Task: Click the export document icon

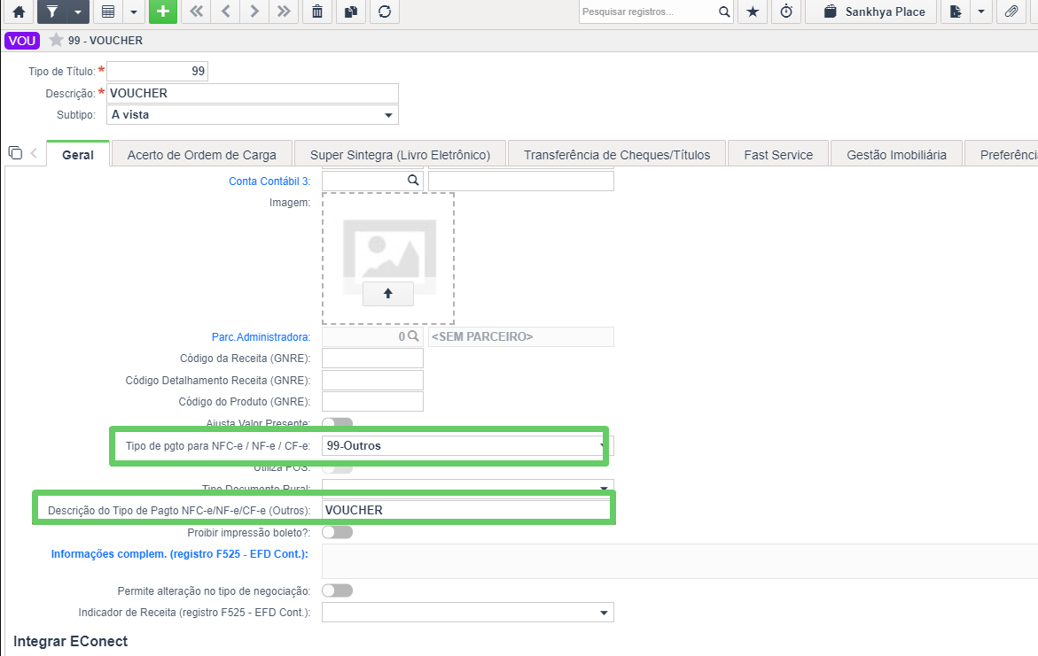Action: pos(956,12)
